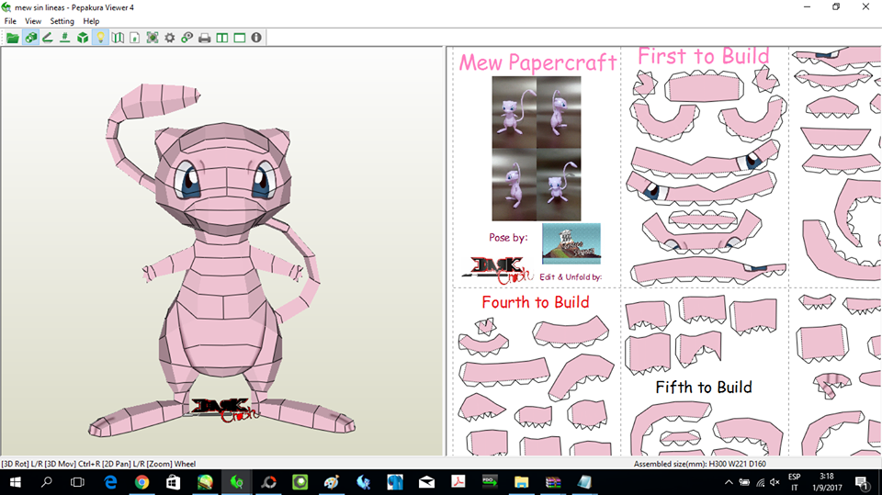The width and height of the screenshot is (882, 495).
Task: Click the Pepakura Viewer taskbar icon
Action: [237, 482]
